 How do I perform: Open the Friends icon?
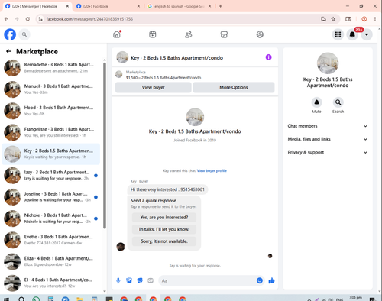point(188,34)
